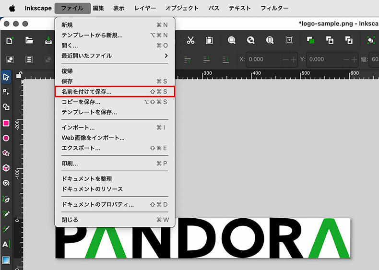379x270 pixels.
Task: Select the arrow Selector tool
Action: (x=6, y=77)
